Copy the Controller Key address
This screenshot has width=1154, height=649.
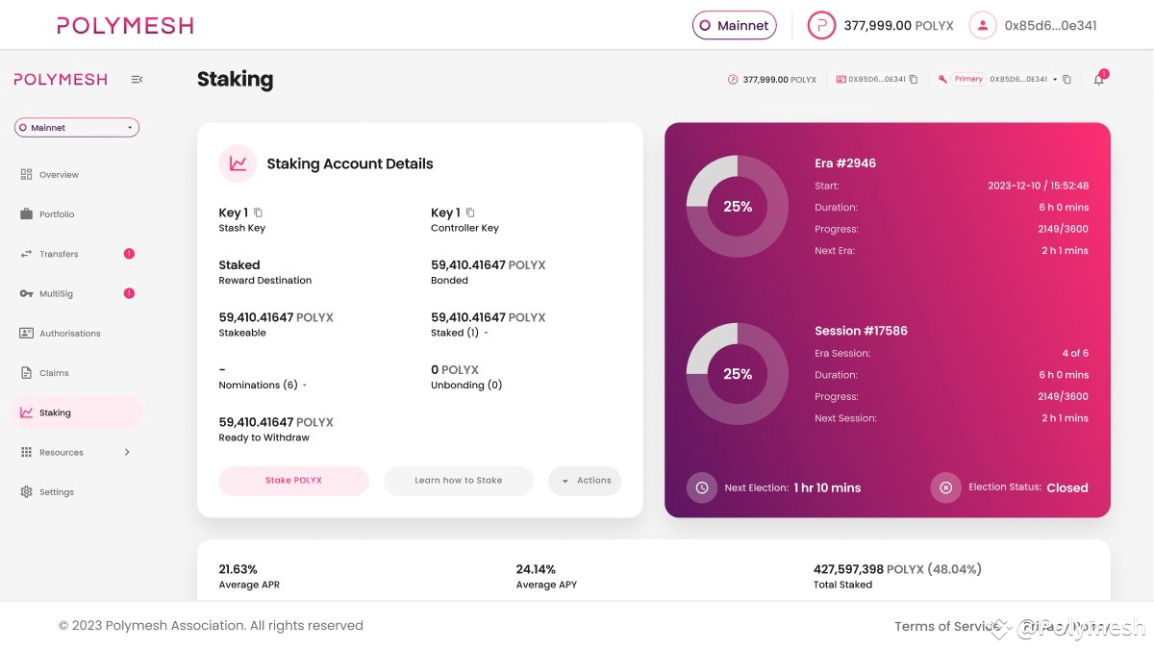click(x=470, y=212)
